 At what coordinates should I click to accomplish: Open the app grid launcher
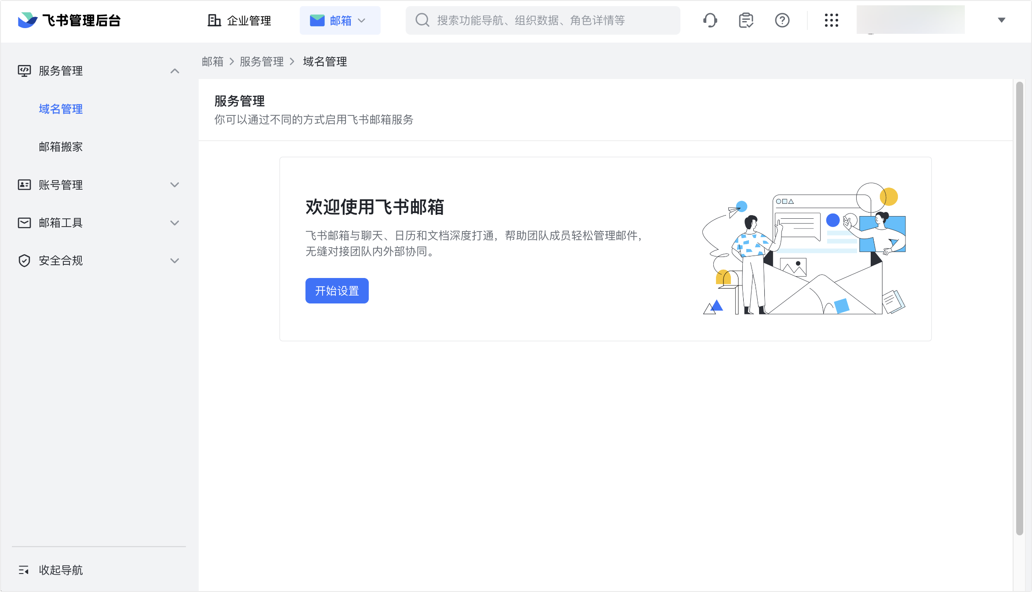[x=831, y=20]
